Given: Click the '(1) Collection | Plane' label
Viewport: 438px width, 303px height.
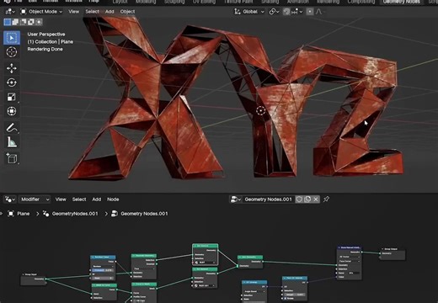Looking at the screenshot, I should click(x=51, y=42).
